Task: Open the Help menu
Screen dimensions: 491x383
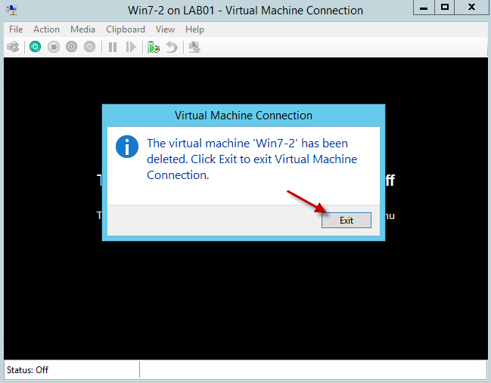Action: pyautogui.click(x=194, y=29)
